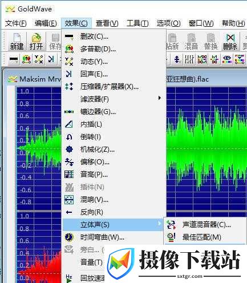This screenshot has width=247, height=283.
Task: Open the 编辑(E) menu
Action: [46, 23]
